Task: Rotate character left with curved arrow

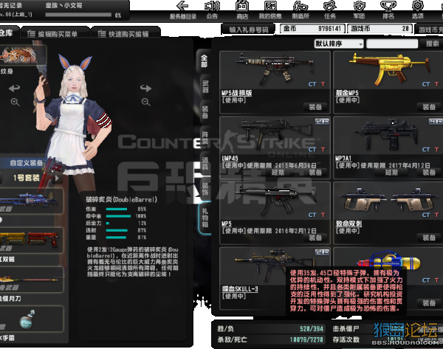Action: coord(15,89)
